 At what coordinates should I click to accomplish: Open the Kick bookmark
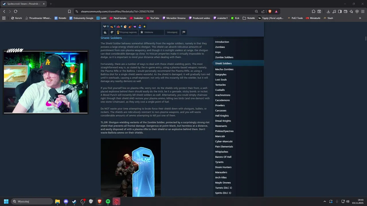click(x=235, y=18)
